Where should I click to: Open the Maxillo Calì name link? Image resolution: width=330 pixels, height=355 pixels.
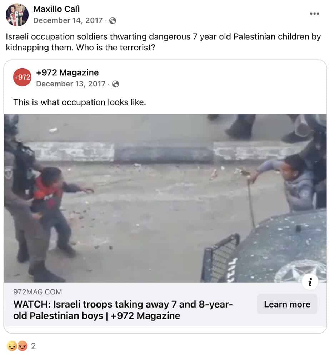point(56,9)
